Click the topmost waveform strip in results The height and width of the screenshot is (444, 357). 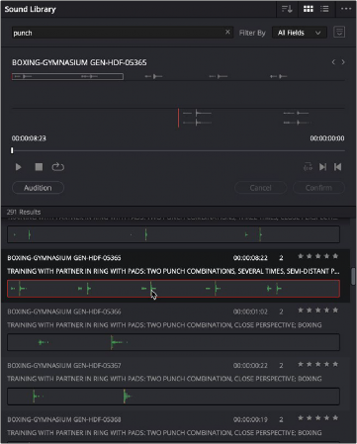[173, 234]
